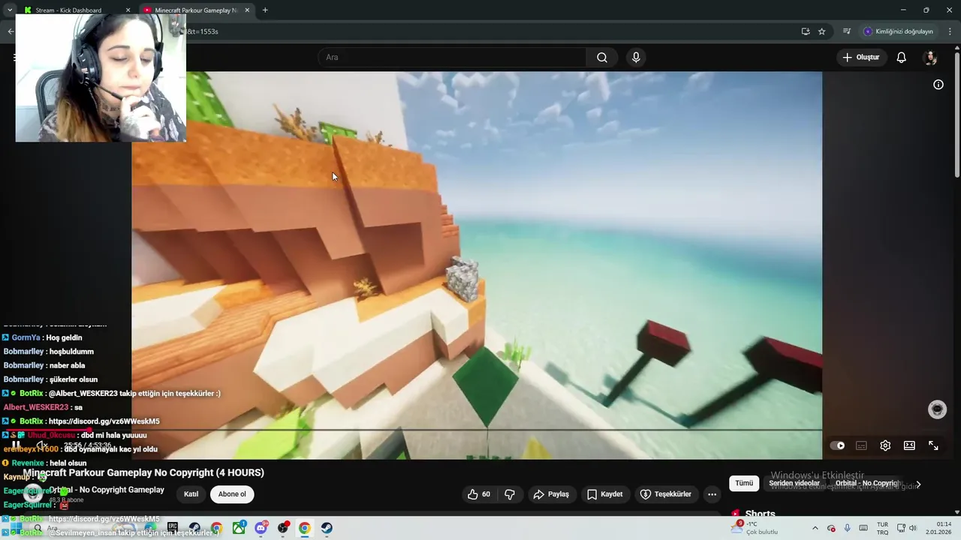961x540 pixels.
Task: Open the more actions three-dot menu
Action: (x=712, y=494)
